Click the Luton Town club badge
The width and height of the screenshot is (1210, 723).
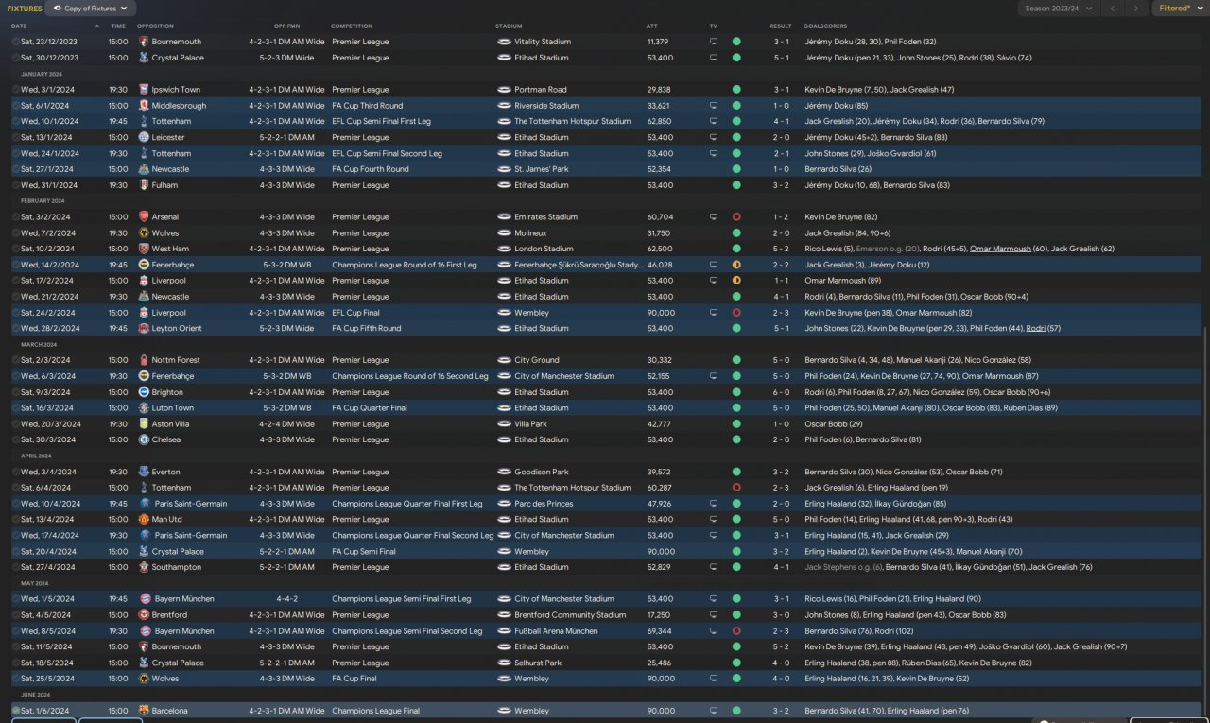pyautogui.click(x=144, y=408)
